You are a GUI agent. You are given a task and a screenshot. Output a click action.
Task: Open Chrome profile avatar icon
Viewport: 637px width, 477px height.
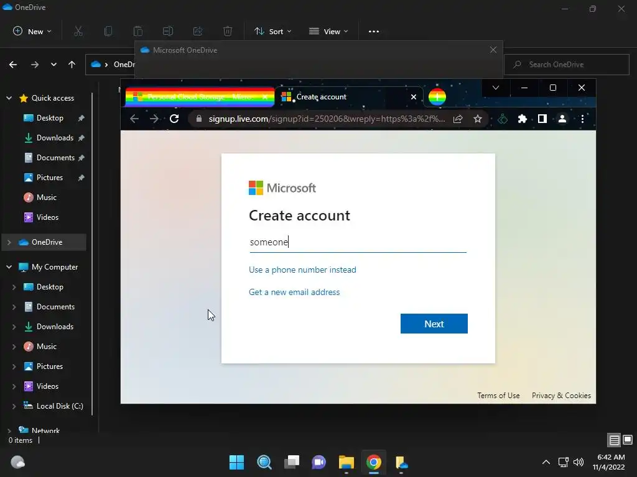(562, 119)
